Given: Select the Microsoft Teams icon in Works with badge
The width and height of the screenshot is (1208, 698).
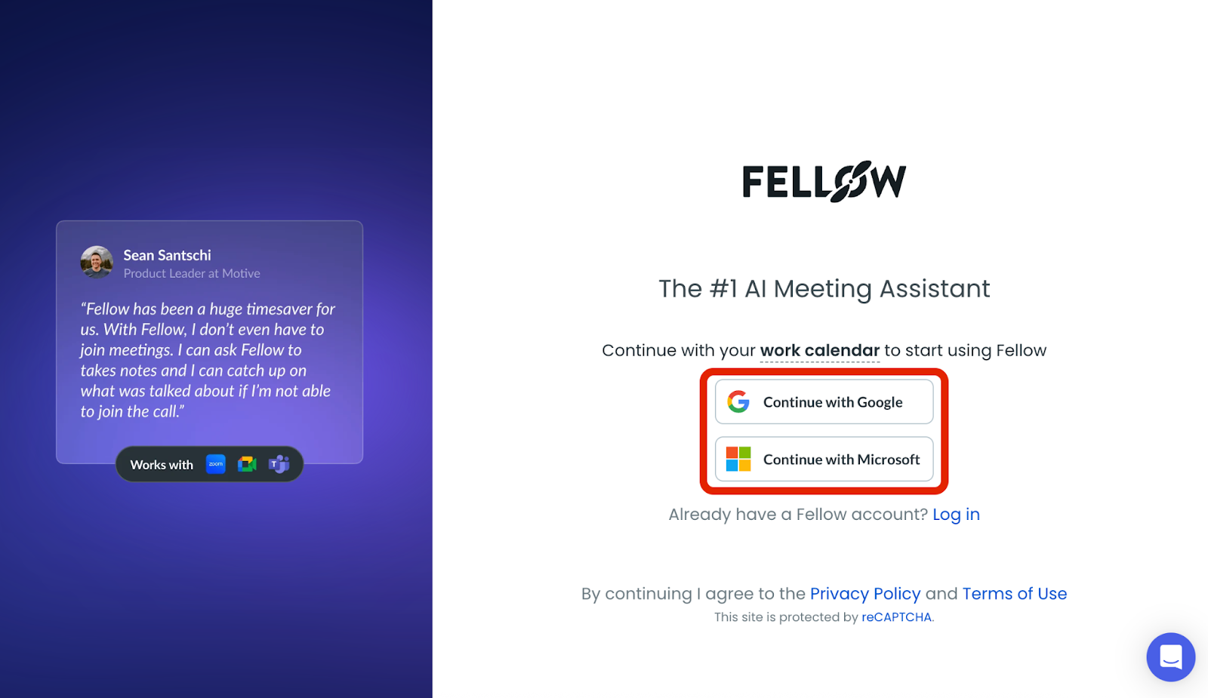Looking at the screenshot, I should click(278, 464).
